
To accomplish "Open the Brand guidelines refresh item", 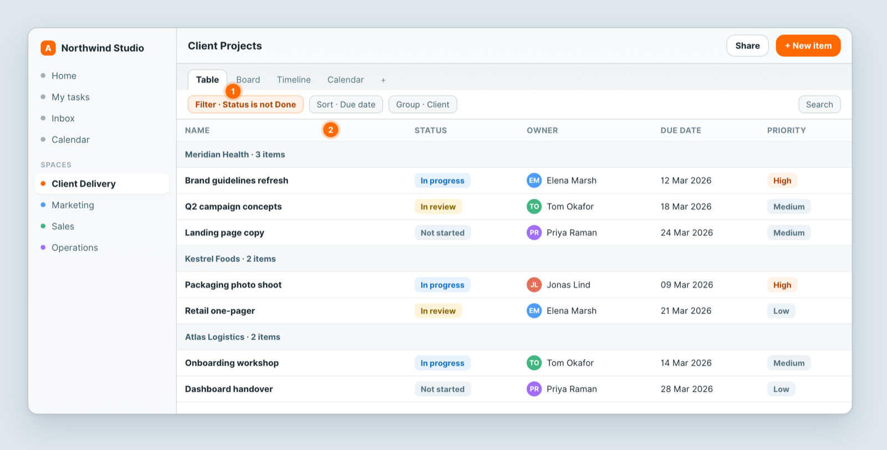I will [x=237, y=180].
